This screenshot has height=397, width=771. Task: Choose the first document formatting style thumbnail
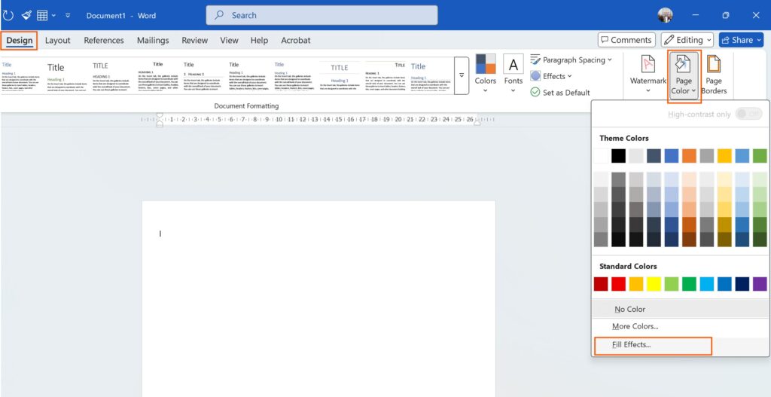22,76
